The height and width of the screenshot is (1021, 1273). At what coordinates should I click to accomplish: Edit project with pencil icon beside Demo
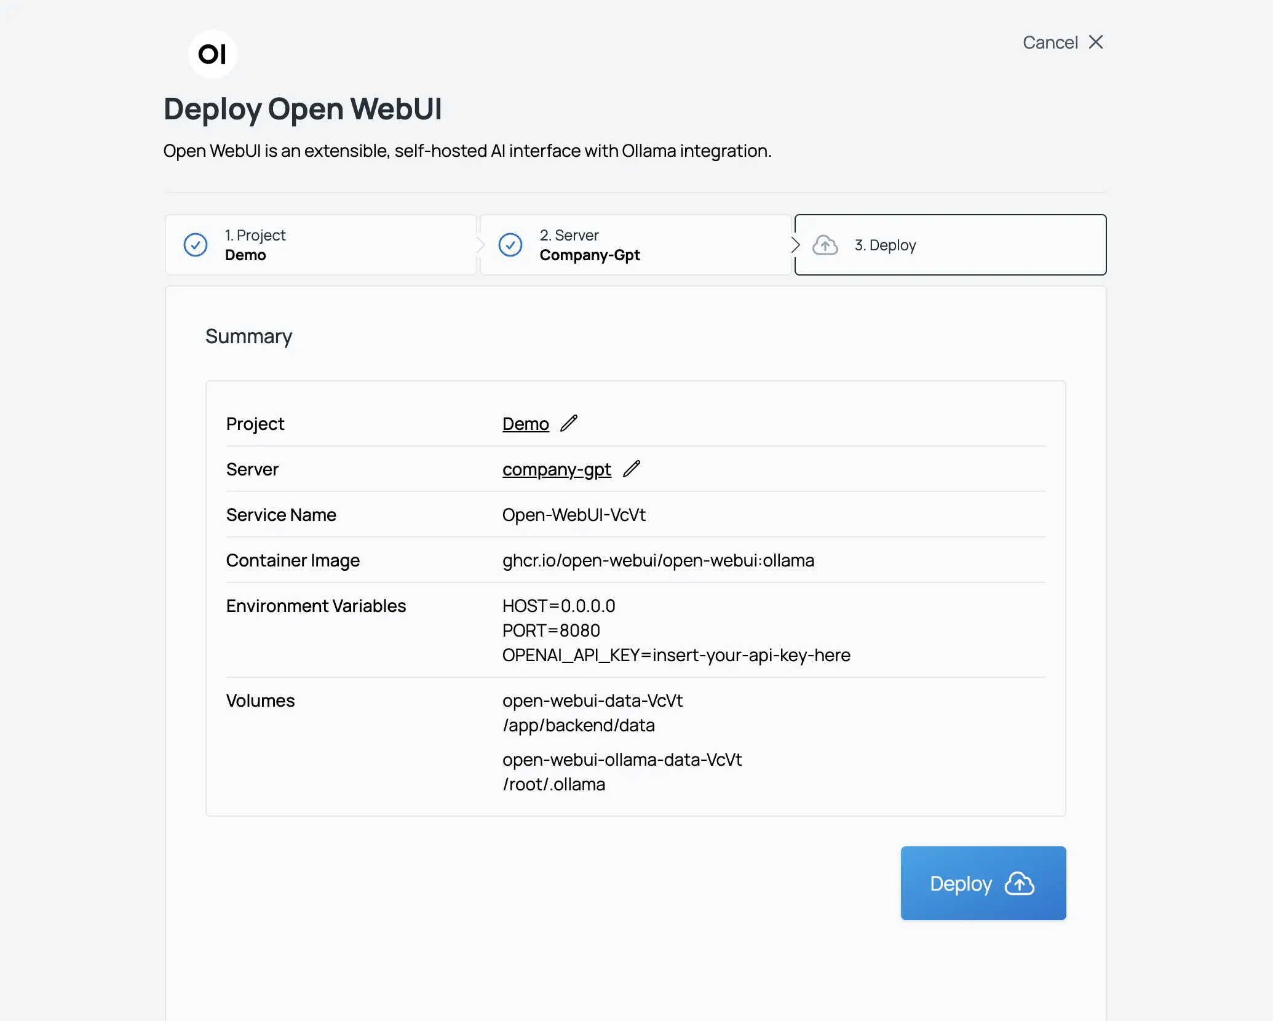pyautogui.click(x=569, y=423)
